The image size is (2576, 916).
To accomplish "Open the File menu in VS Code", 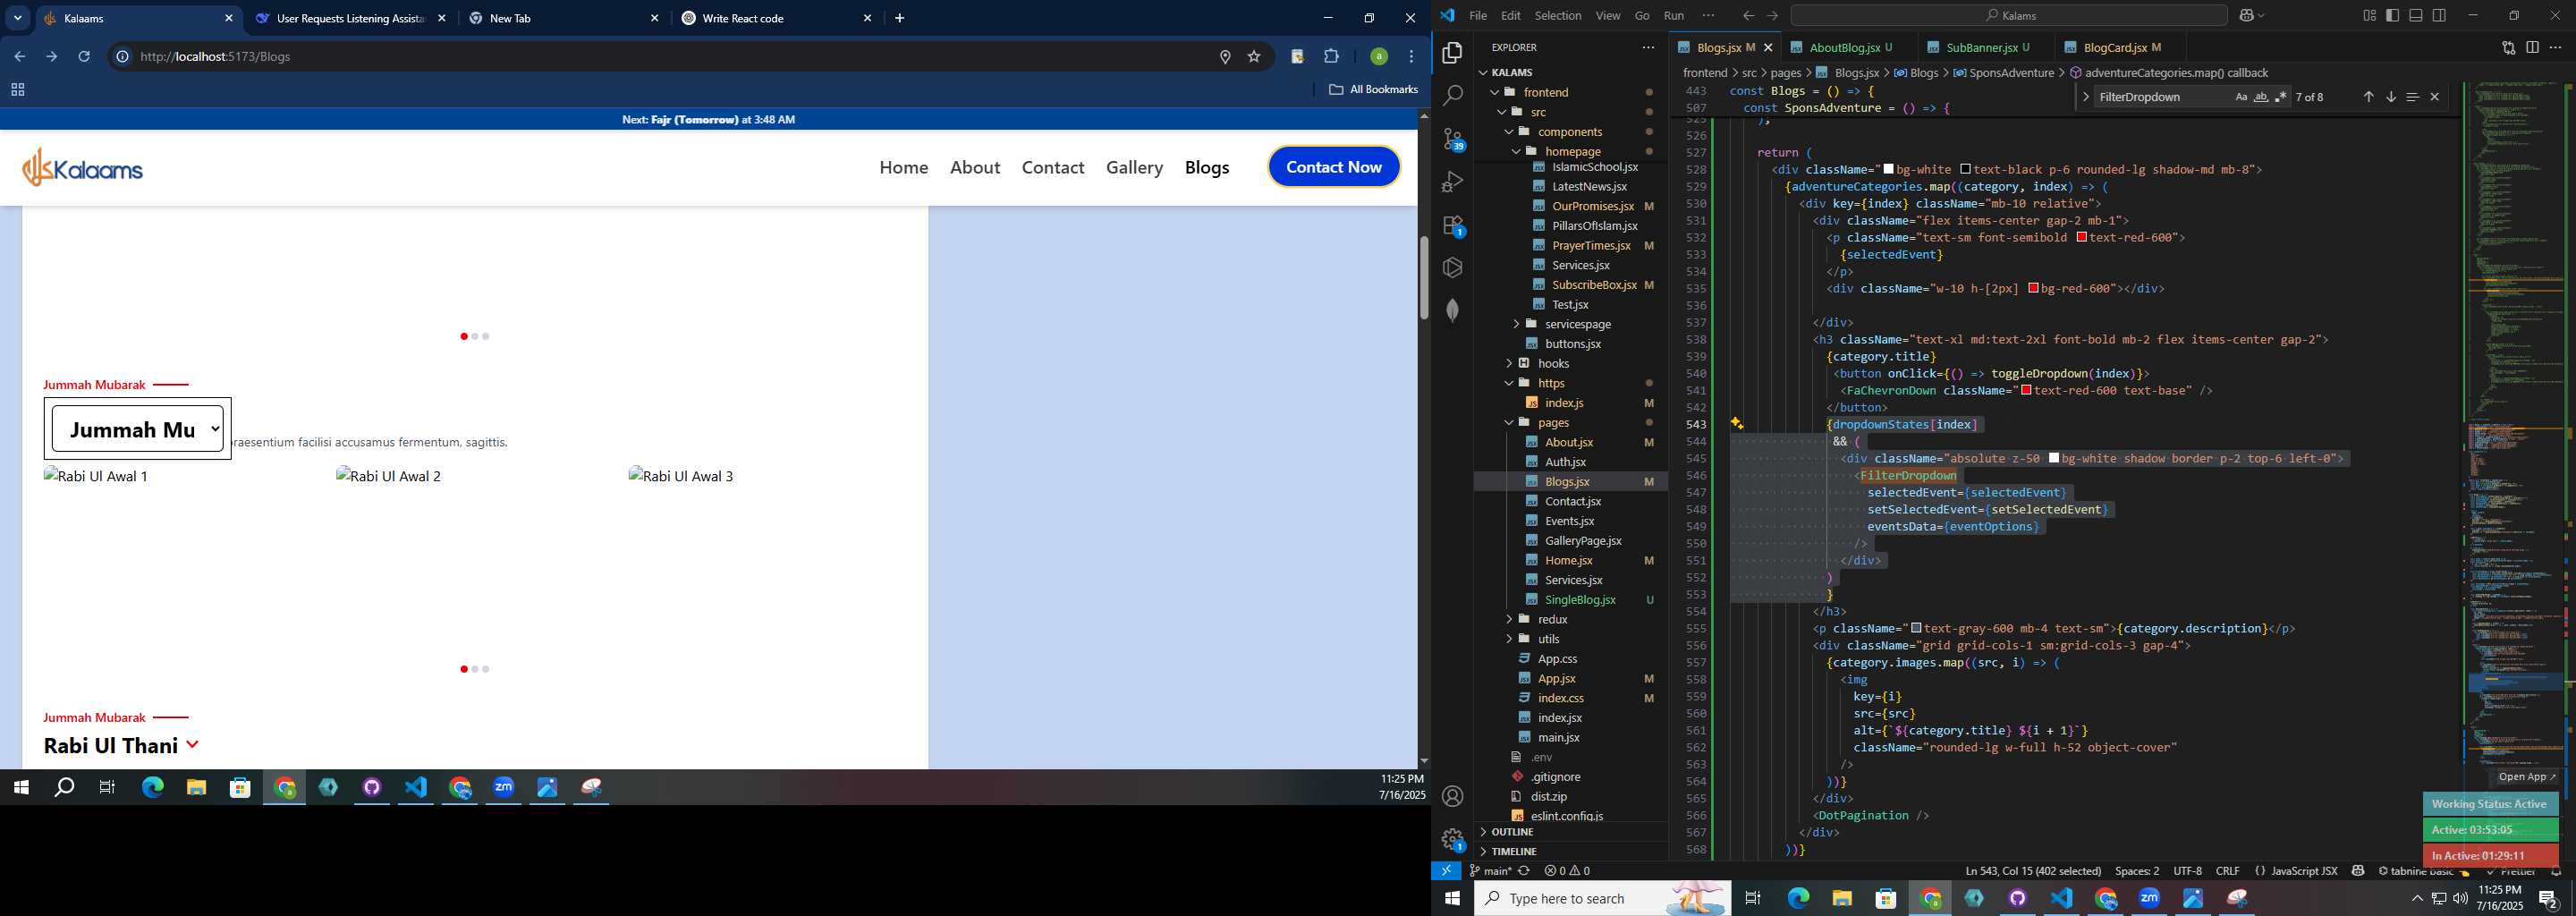I will coord(1477,15).
